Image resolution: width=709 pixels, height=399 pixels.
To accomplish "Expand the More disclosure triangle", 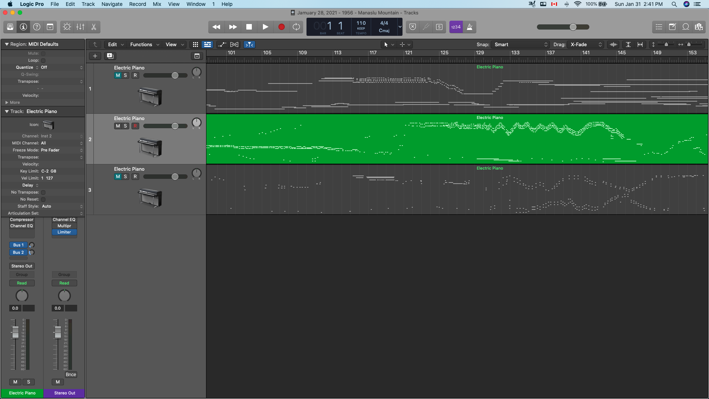I will tap(7, 103).
